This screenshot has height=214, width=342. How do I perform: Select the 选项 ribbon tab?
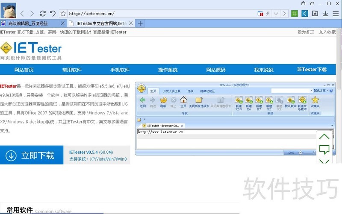click(190, 91)
